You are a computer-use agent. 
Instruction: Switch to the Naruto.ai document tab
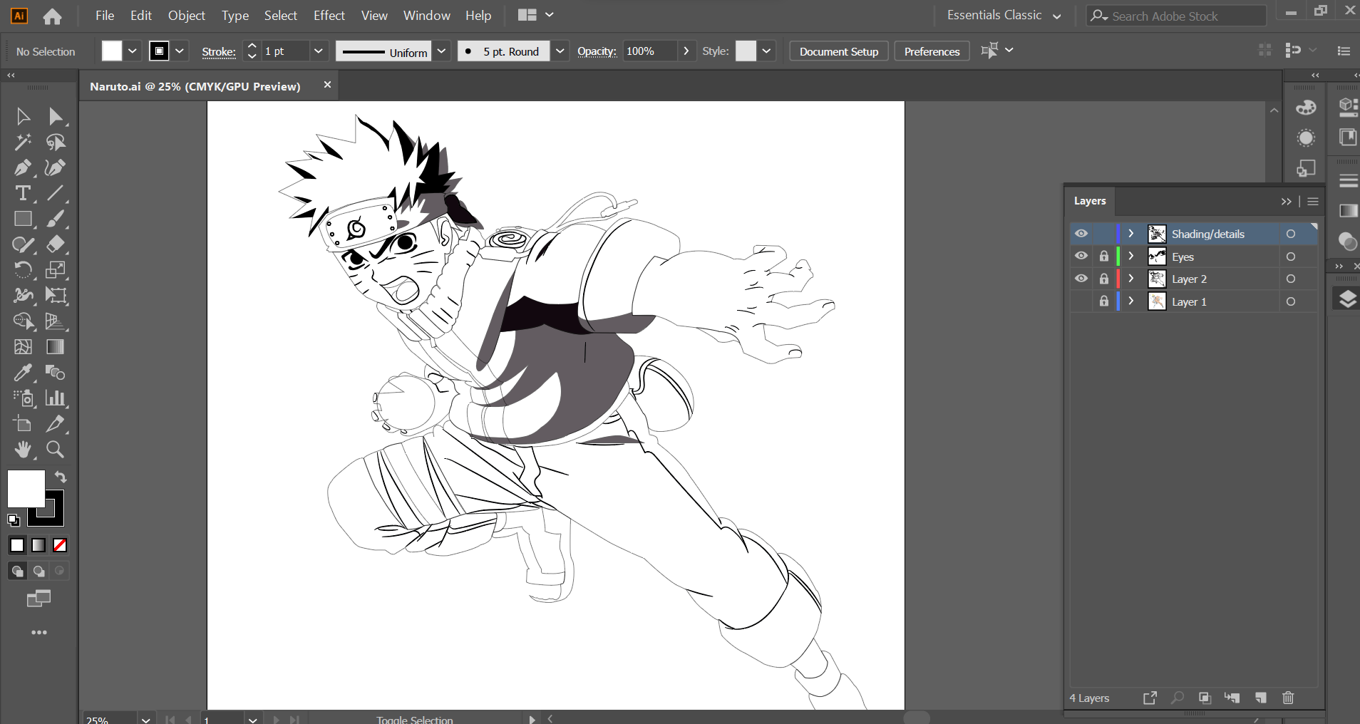click(x=195, y=86)
